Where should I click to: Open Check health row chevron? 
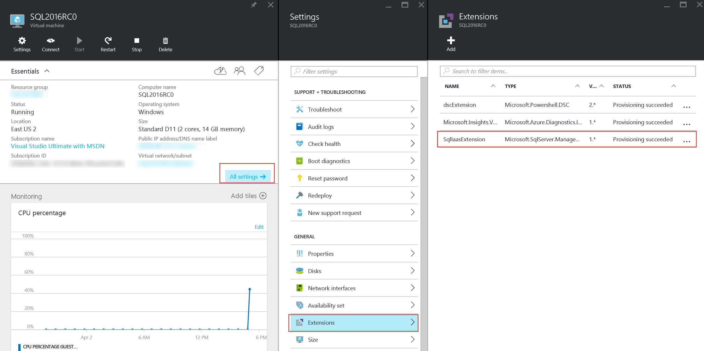[412, 144]
